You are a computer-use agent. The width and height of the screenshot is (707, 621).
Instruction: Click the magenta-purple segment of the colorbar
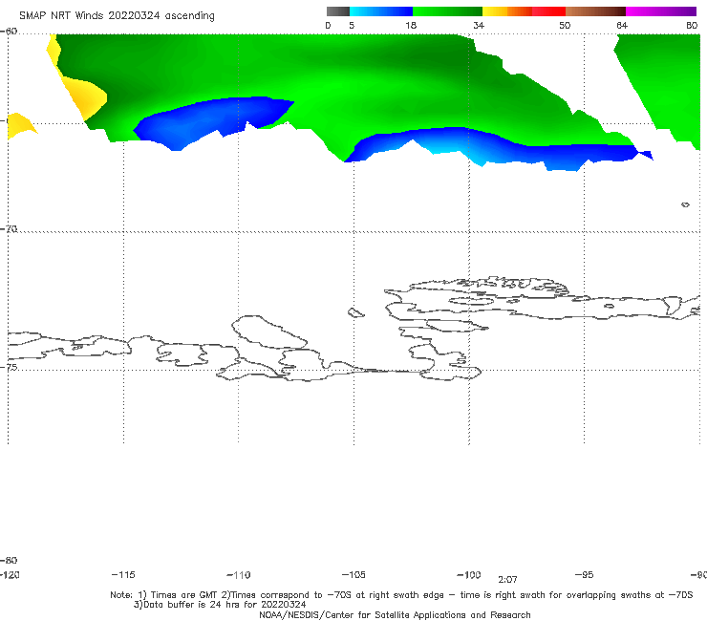coord(661,11)
